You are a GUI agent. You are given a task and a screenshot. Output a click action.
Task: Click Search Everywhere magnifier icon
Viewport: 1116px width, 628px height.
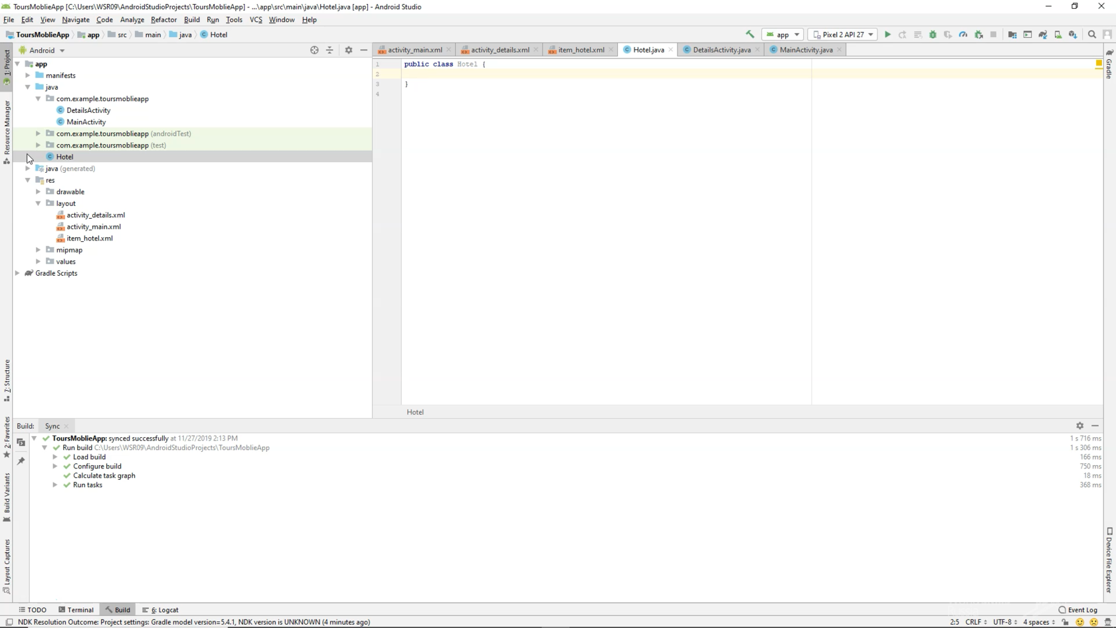point(1092,35)
